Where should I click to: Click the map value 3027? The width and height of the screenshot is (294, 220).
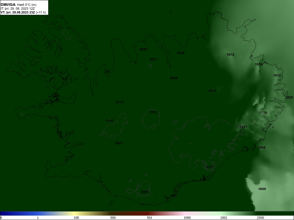click(x=153, y=59)
